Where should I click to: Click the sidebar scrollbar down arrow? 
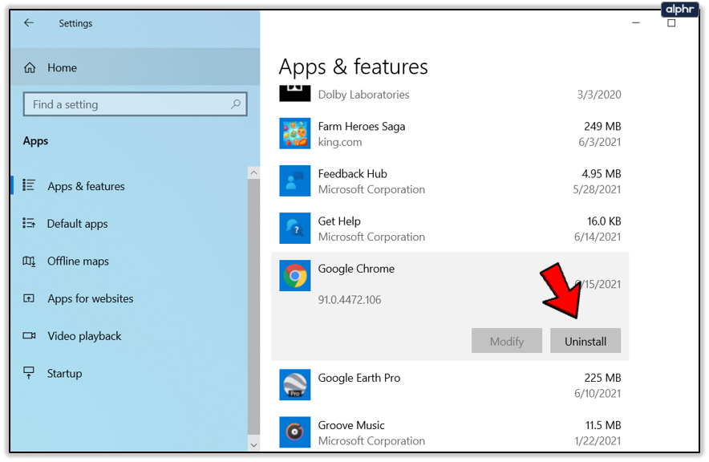point(253,445)
